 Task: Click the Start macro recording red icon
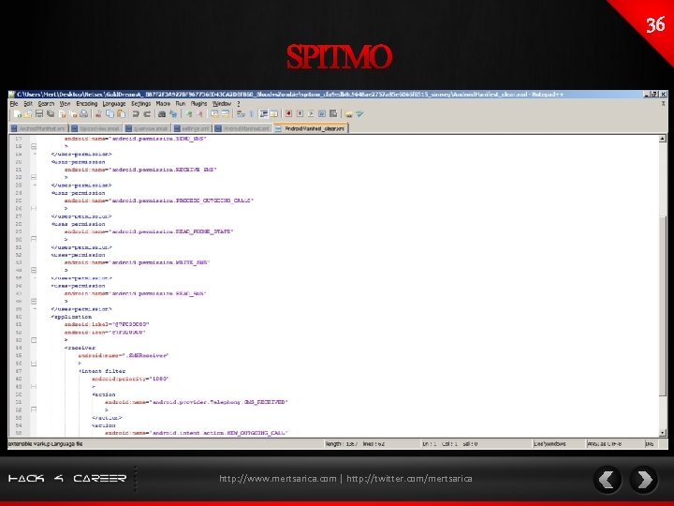[288, 114]
